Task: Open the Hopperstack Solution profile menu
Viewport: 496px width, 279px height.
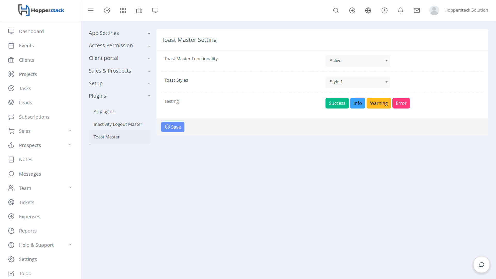Action: pyautogui.click(x=459, y=10)
